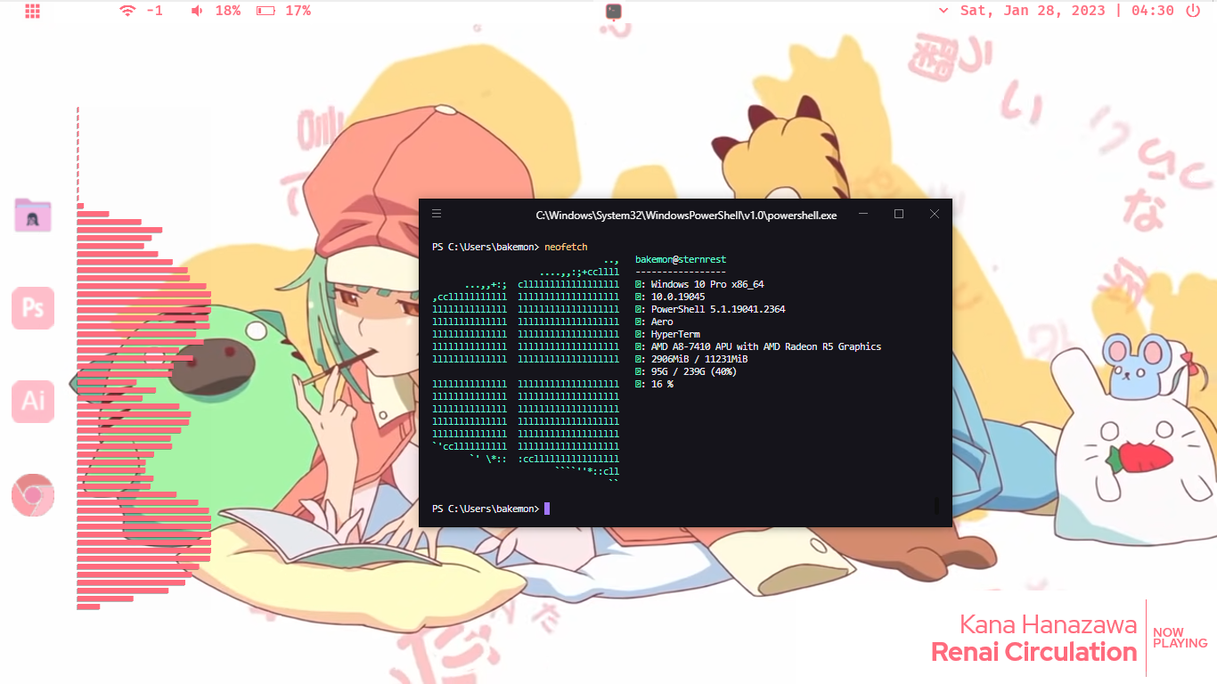Click the 16 % line in neofetch
The width and height of the screenshot is (1217, 684).
click(x=654, y=384)
